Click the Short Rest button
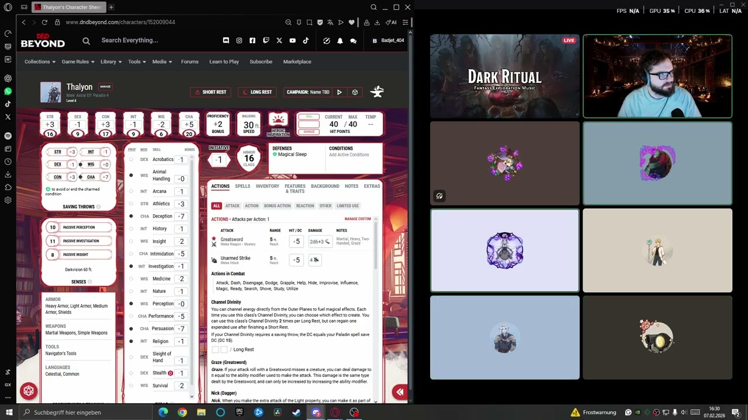Image resolution: width=748 pixels, height=420 pixels. click(x=211, y=92)
